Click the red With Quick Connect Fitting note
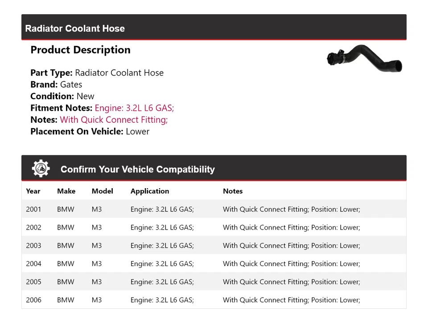This screenshot has width=428, height=323. [114, 120]
